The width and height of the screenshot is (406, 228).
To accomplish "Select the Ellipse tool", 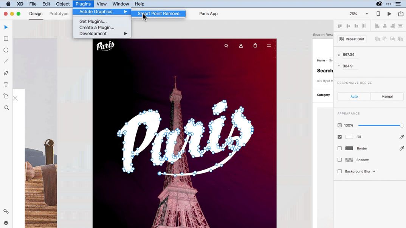I will click(6, 50).
